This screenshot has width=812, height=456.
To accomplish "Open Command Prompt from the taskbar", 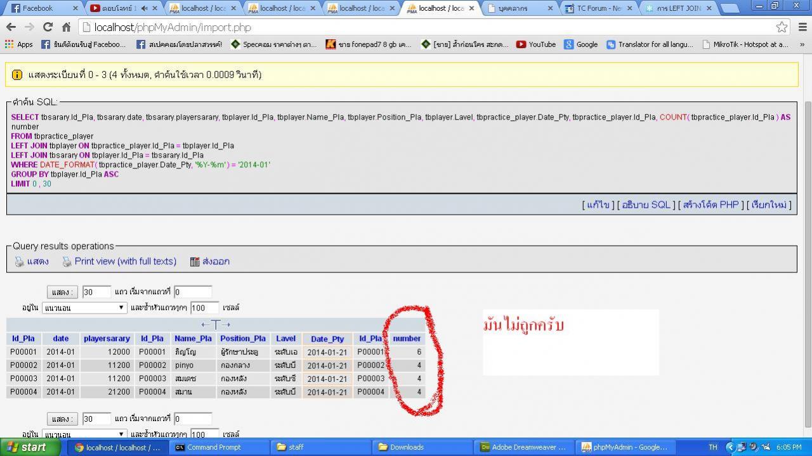I will (x=220, y=447).
